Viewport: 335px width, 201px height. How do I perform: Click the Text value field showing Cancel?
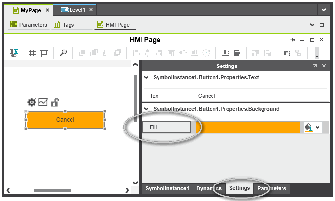coord(258,96)
